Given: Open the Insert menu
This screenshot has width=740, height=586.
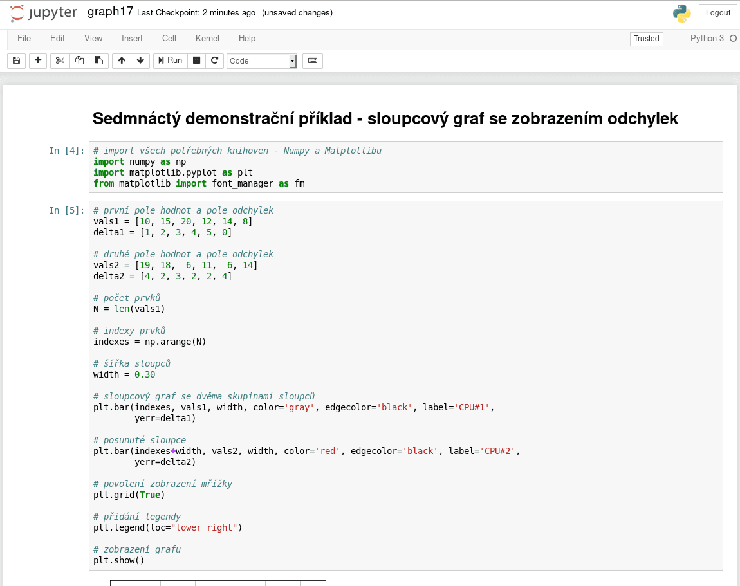Looking at the screenshot, I should point(132,39).
